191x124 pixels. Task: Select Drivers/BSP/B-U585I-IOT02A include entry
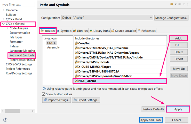(120, 71)
